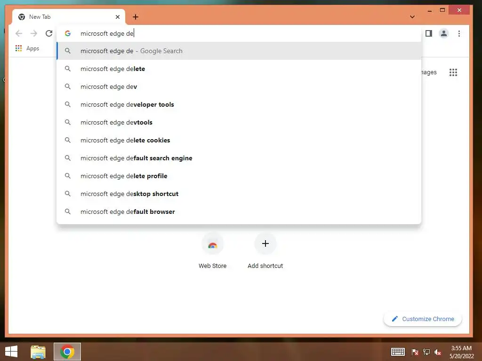Close the New Tab tab
482x361 pixels.
point(117,17)
